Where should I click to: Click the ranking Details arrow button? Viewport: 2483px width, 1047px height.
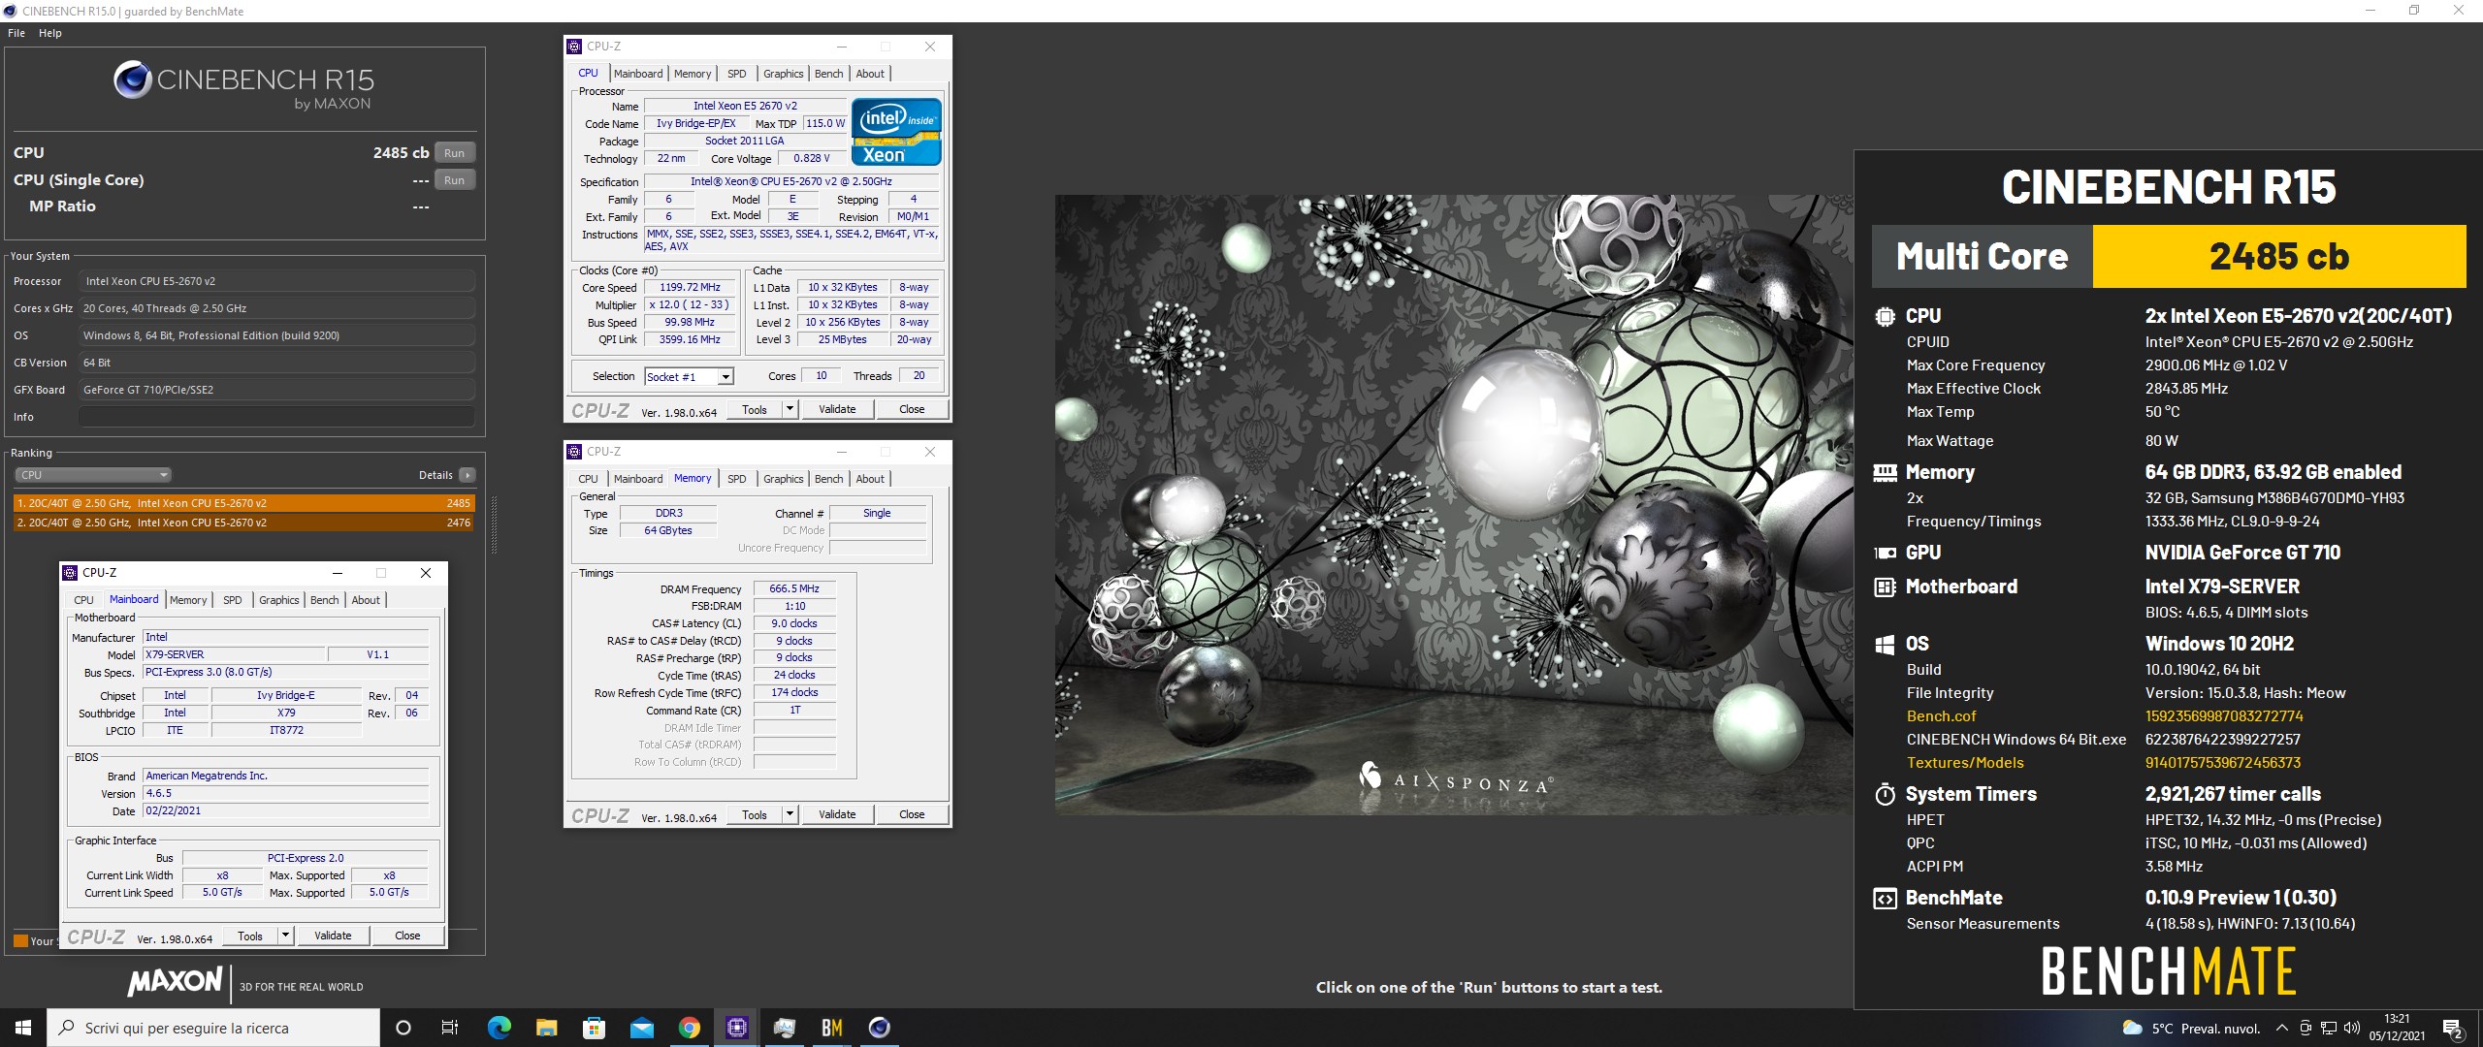point(468,475)
